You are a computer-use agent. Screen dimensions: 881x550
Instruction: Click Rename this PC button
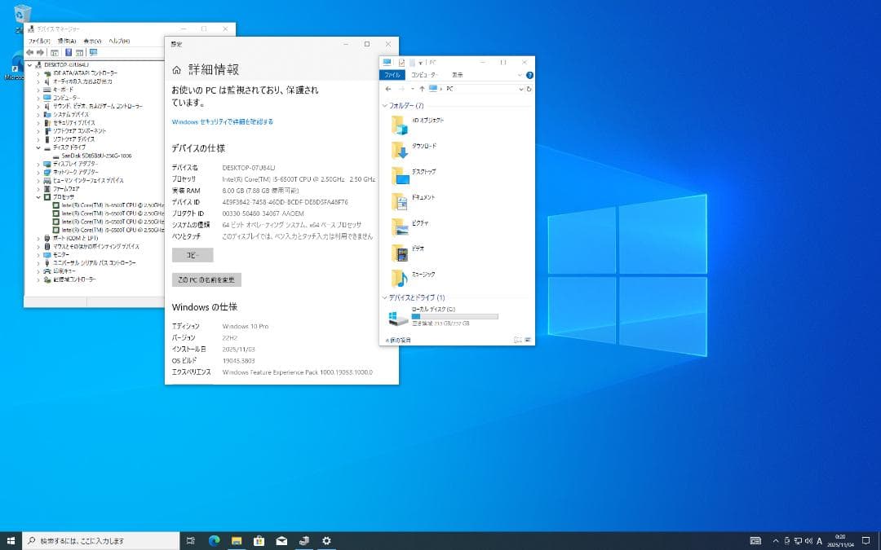[206, 279]
